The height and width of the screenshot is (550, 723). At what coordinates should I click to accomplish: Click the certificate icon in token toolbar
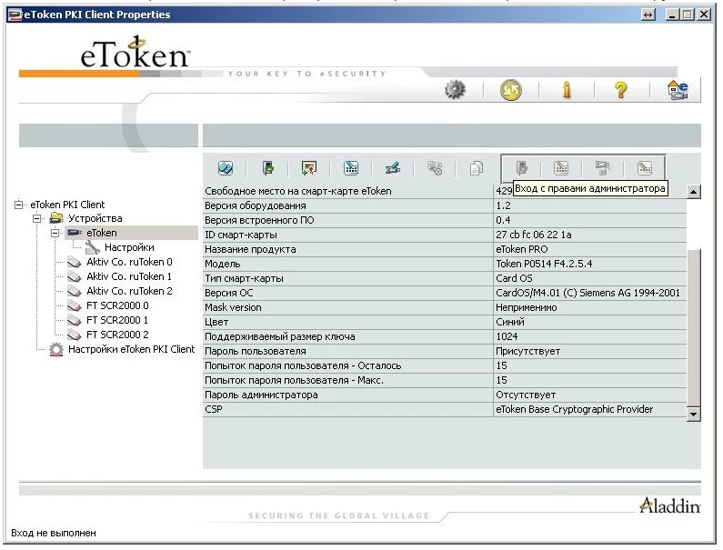click(309, 168)
